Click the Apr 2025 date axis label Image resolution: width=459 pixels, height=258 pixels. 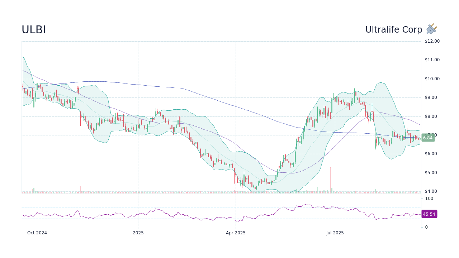(236, 233)
